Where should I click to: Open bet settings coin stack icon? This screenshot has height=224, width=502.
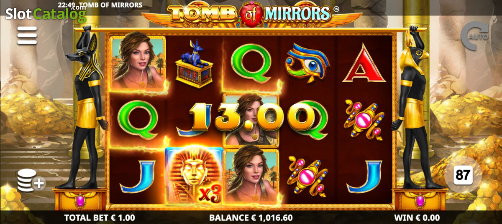click(31, 181)
